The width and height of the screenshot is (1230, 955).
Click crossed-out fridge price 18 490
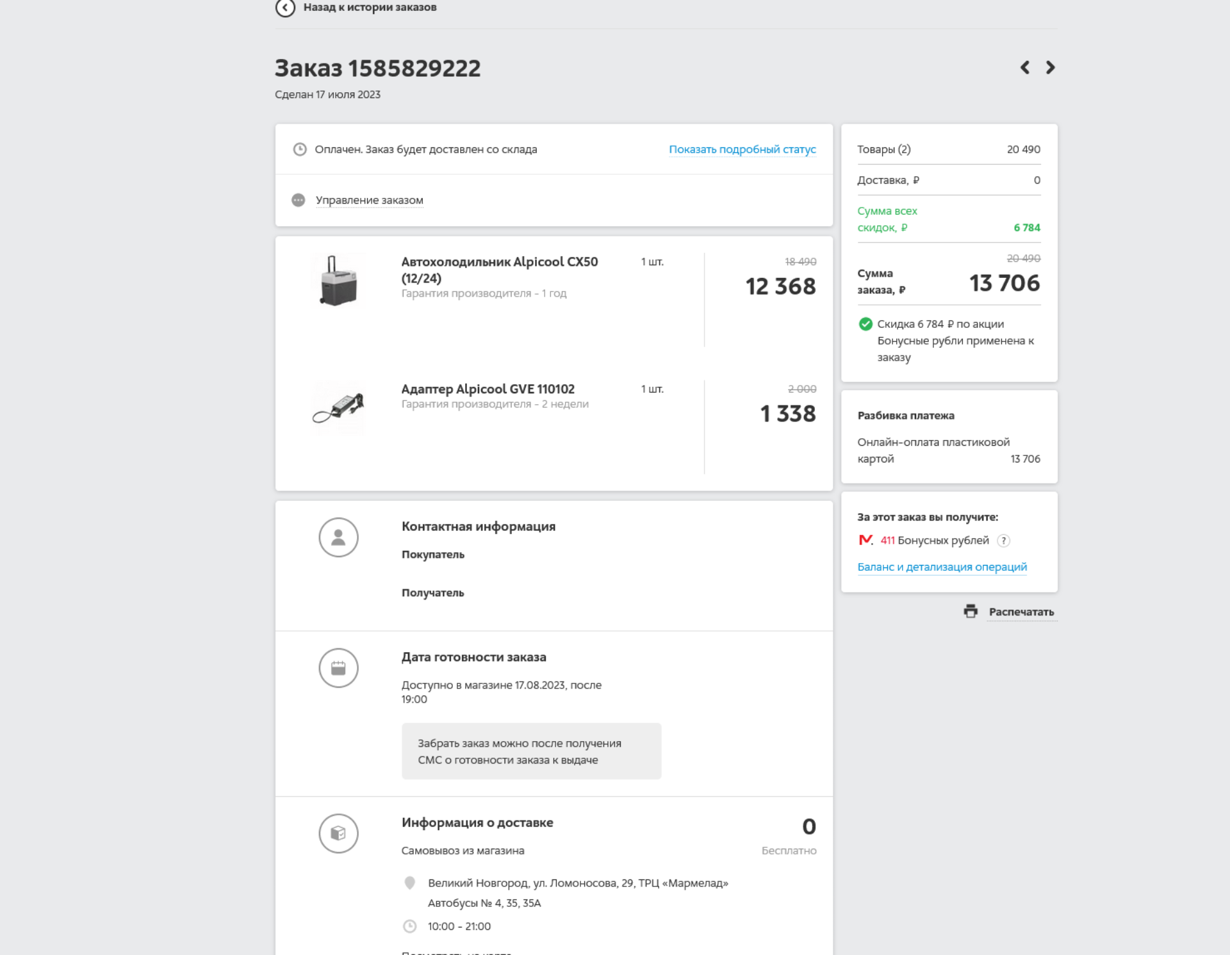pyautogui.click(x=801, y=262)
